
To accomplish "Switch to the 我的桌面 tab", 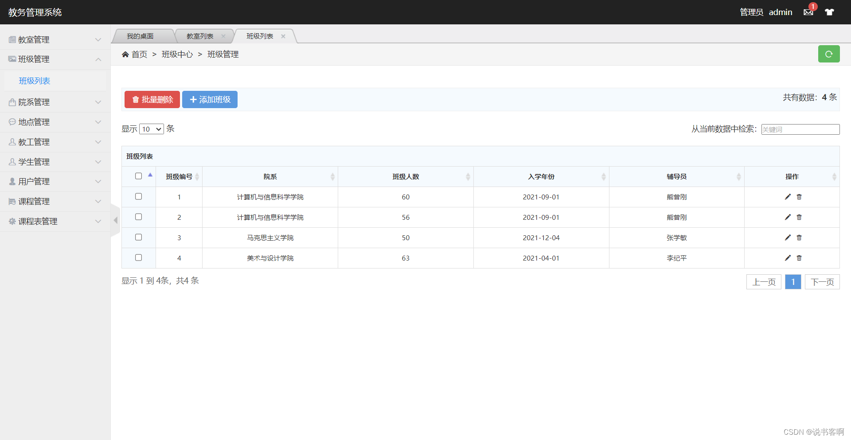I will tap(140, 36).
